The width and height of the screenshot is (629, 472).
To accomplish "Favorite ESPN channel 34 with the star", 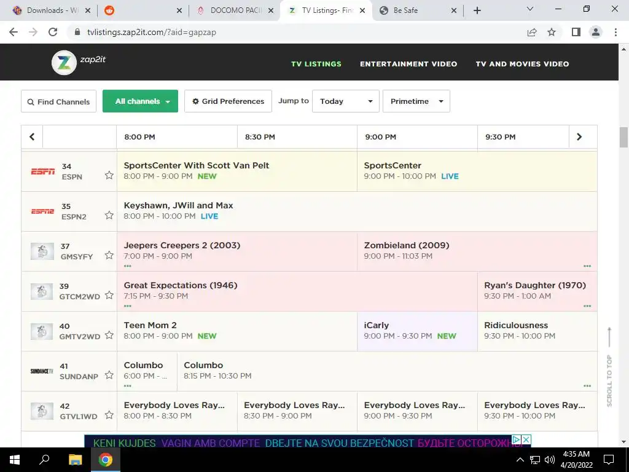I will [x=109, y=175].
